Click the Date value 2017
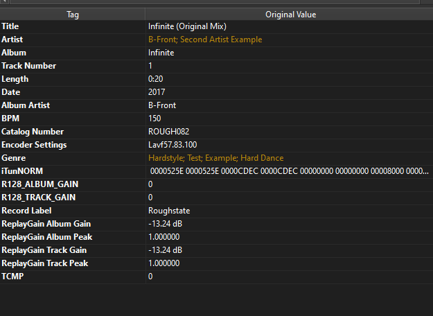Viewport: 433px width, 316px height. [157, 92]
